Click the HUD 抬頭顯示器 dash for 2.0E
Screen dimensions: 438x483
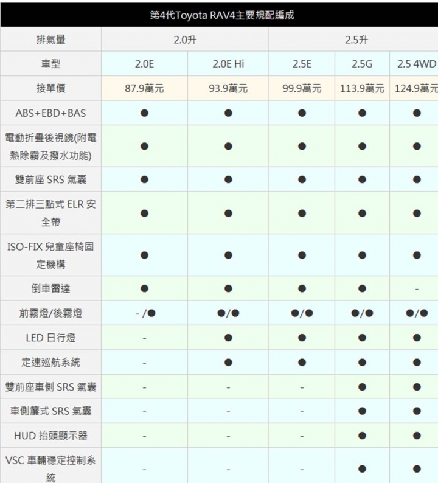click(x=144, y=437)
